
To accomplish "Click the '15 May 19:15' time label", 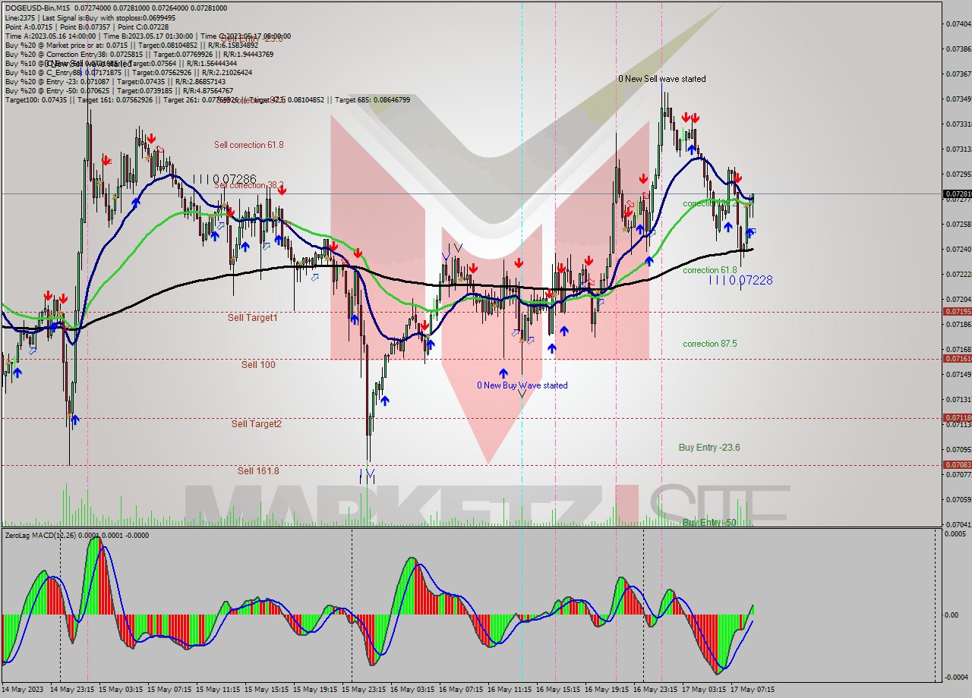I will (x=315, y=690).
